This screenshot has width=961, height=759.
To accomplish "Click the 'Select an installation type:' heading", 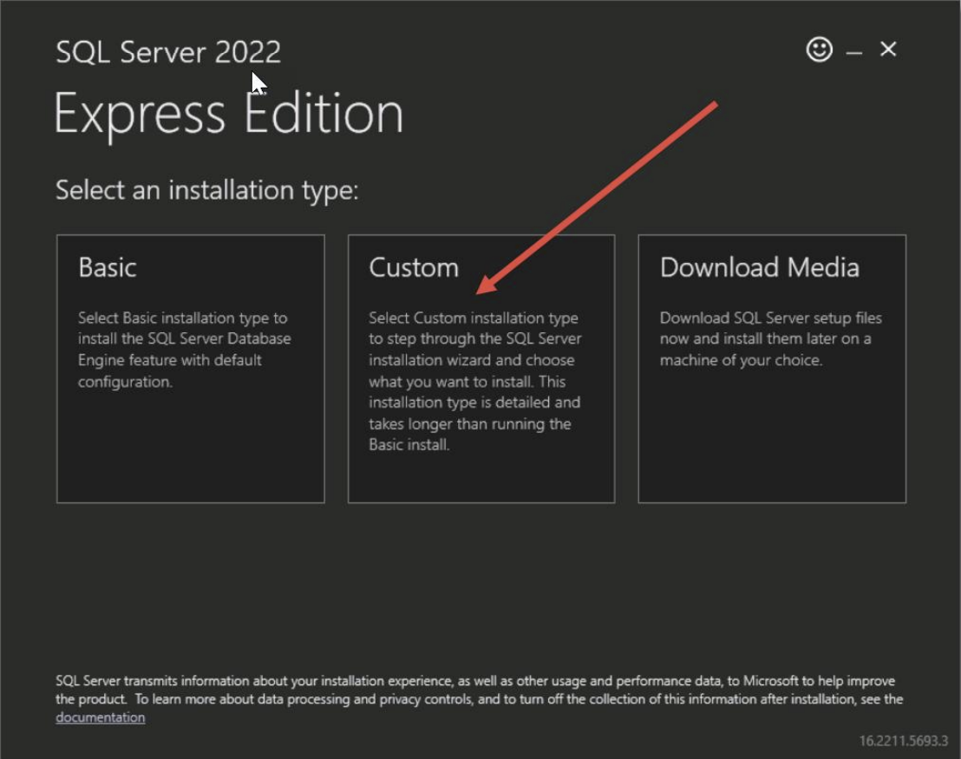I will pos(207,190).
